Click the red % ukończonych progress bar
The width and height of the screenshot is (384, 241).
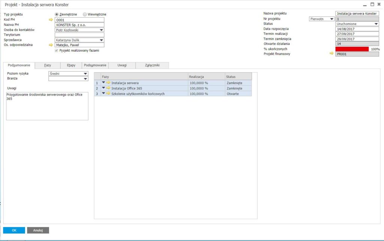coord(352,49)
